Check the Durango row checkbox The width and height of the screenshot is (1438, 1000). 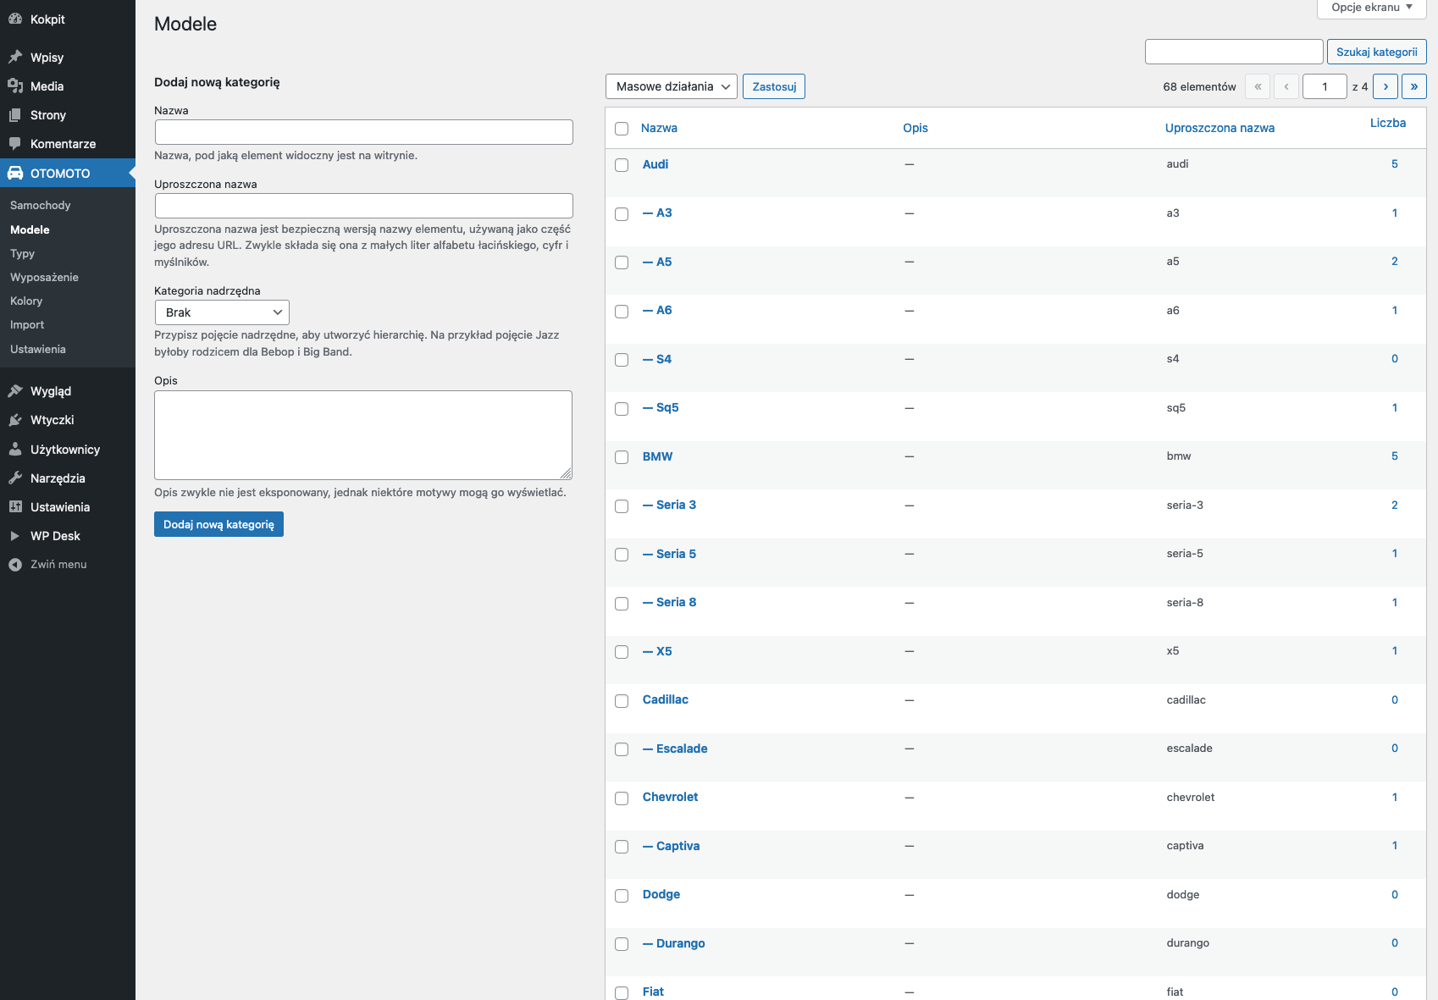coord(622,944)
